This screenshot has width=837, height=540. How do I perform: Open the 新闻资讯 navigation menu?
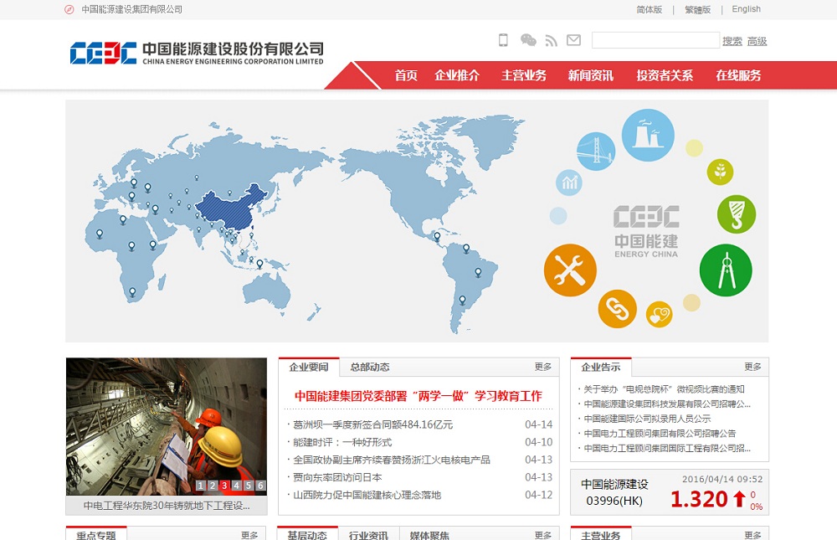(590, 75)
